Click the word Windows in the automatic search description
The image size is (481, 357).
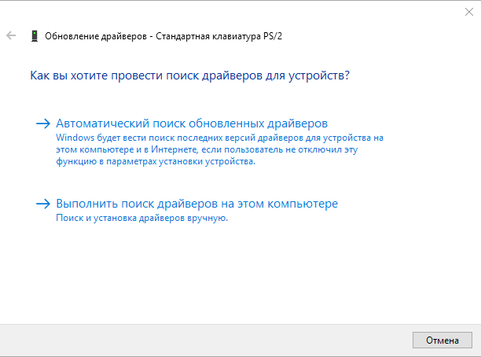(75, 137)
